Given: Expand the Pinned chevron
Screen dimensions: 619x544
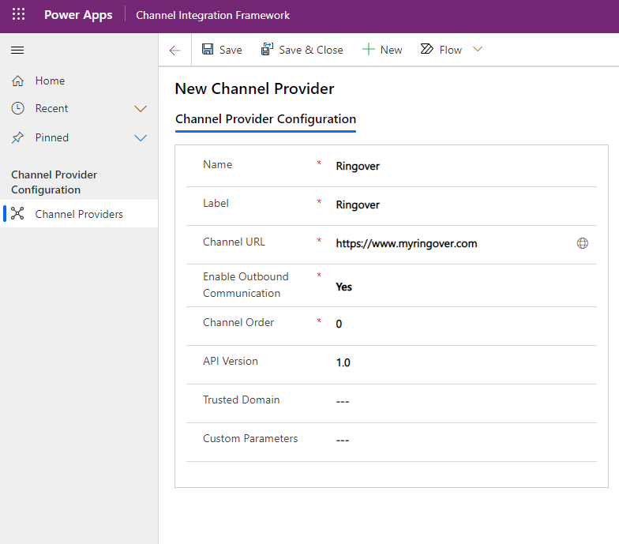Looking at the screenshot, I should point(141,137).
